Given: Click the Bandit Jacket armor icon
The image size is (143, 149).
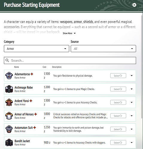Looking at the screenshot, I should coord(9,142).
